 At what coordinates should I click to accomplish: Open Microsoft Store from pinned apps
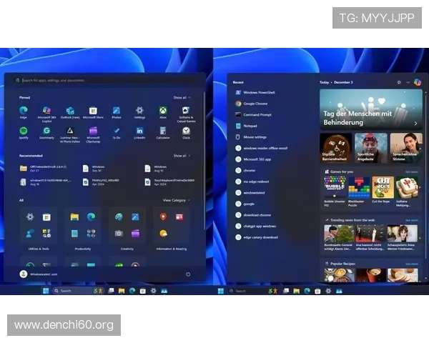pos(93,111)
